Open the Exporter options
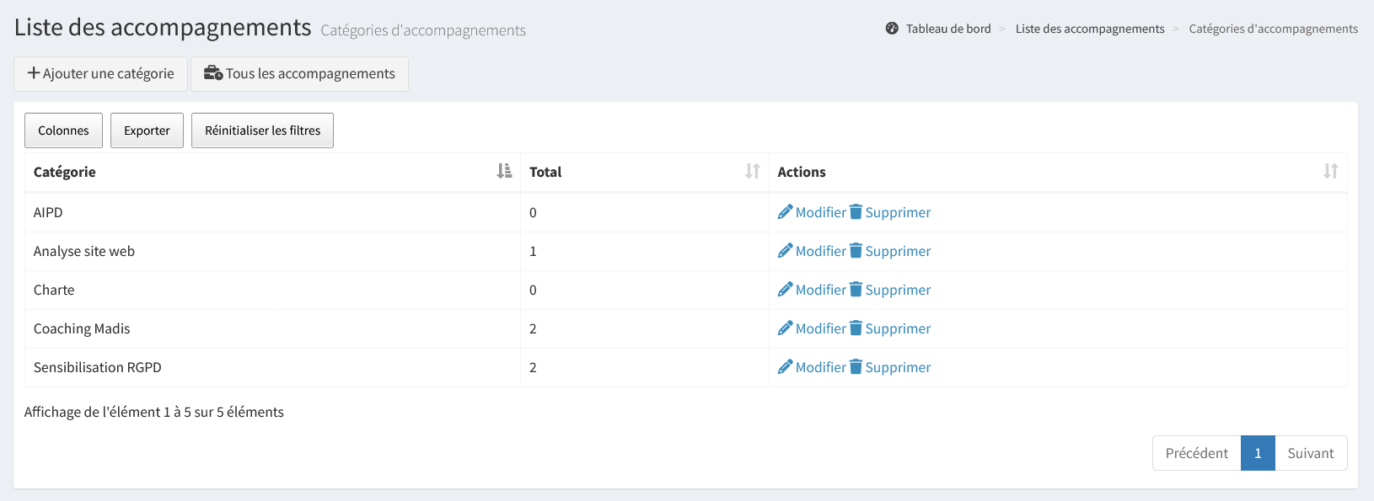1374x501 pixels. click(x=147, y=131)
